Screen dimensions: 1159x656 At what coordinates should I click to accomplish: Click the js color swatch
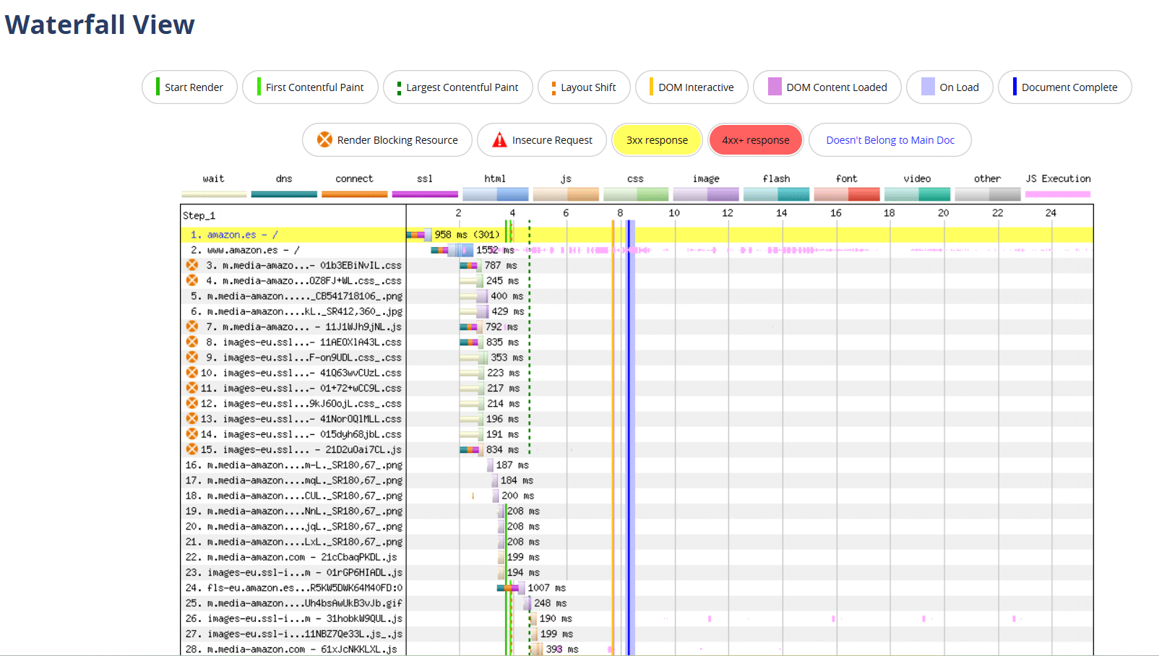pos(566,194)
